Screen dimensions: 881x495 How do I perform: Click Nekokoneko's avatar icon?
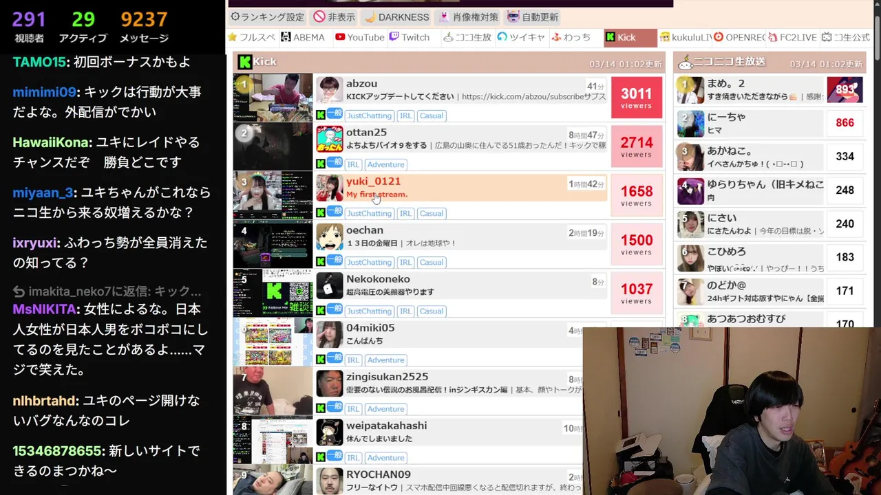tap(329, 285)
